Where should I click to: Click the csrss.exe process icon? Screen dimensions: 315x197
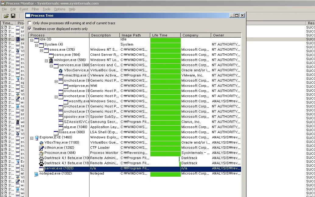point(51,55)
